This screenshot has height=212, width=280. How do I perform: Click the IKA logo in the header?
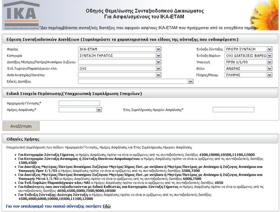click(x=21, y=15)
